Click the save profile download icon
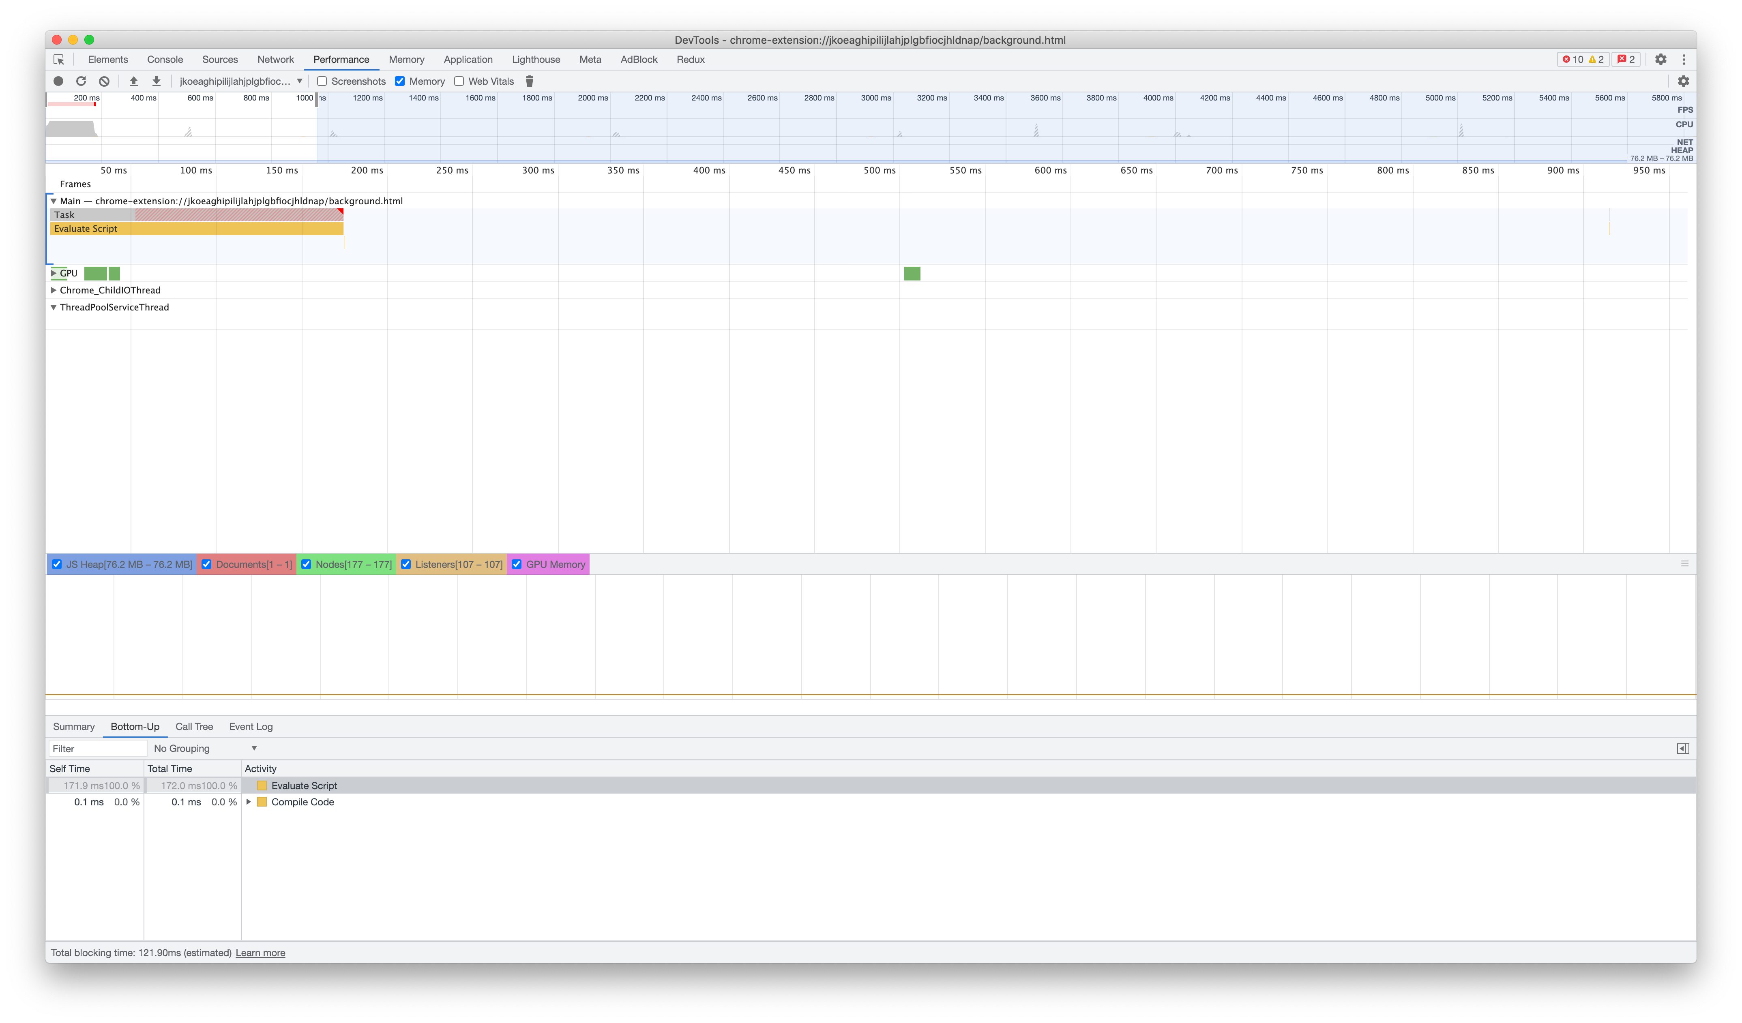The image size is (1742, 1023). (157, 81)
